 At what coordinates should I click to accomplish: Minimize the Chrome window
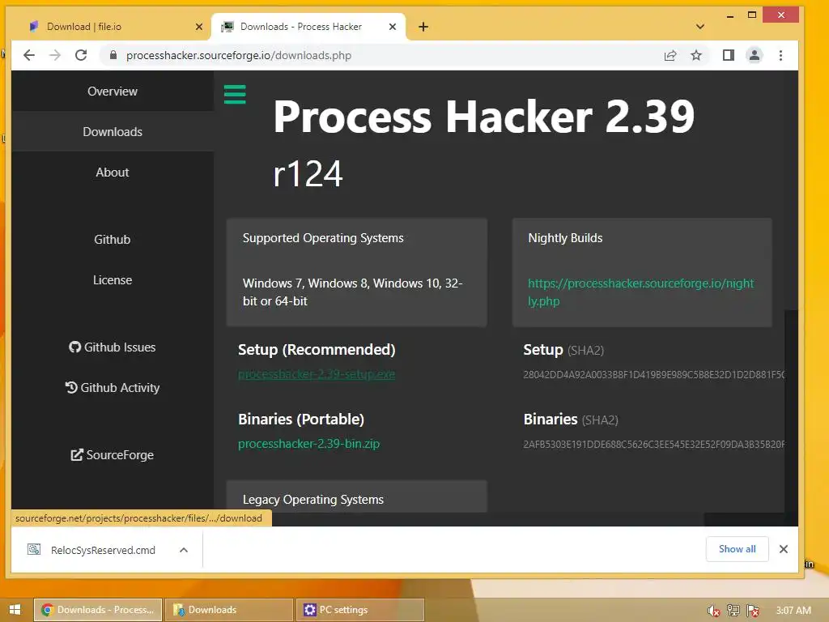(x=730, y=15)
